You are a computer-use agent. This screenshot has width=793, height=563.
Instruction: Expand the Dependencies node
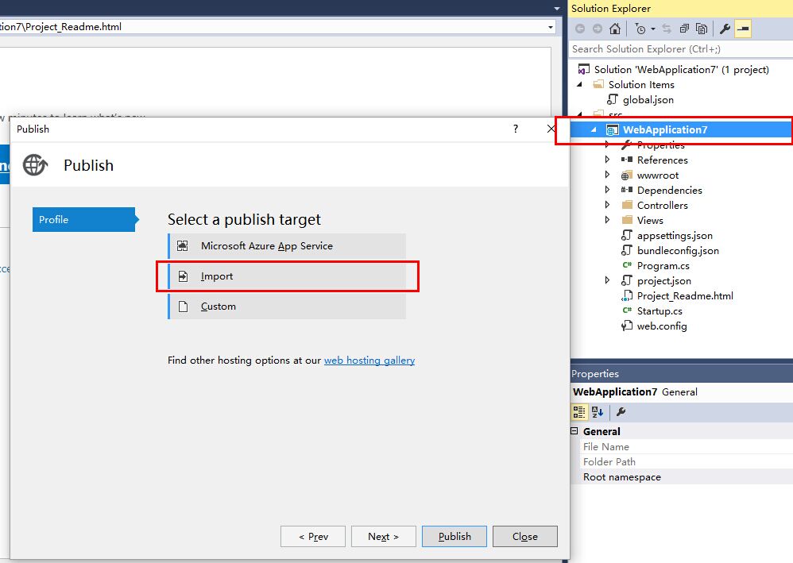[x=607, y=190]
